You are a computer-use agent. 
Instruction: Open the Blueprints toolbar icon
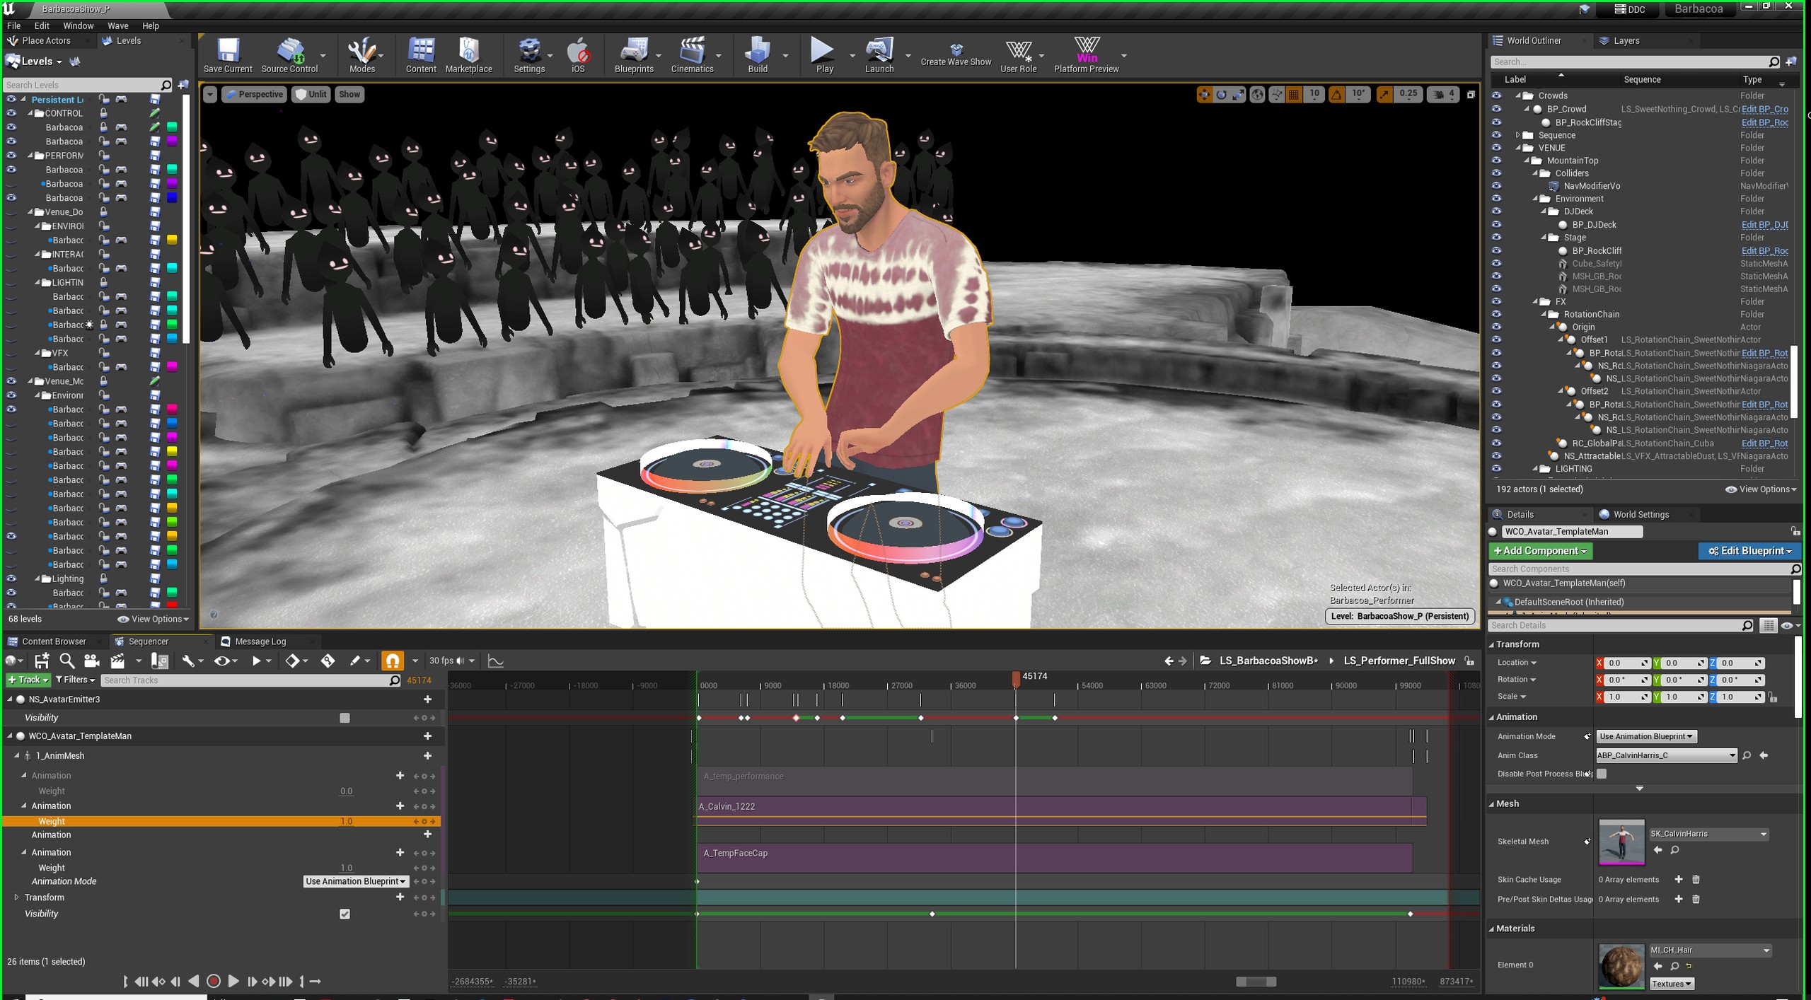[633, 55]
